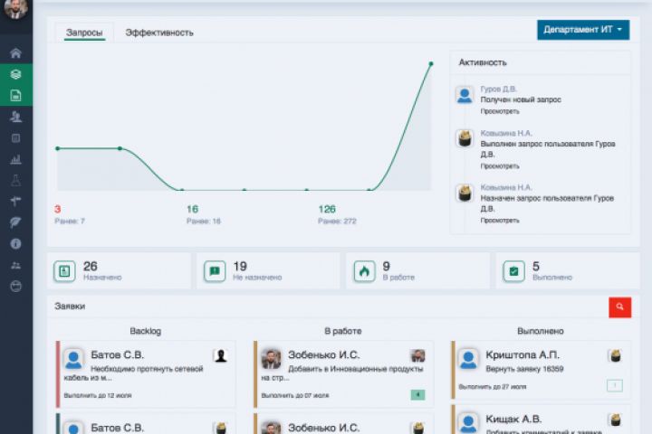
Task: Open Зобенько И.С. card Добавить в Инновационные
Action: coord(343,373)
